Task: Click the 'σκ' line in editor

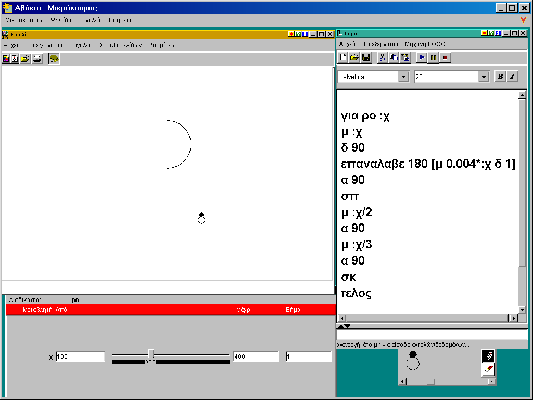Action: pos(348,277)
